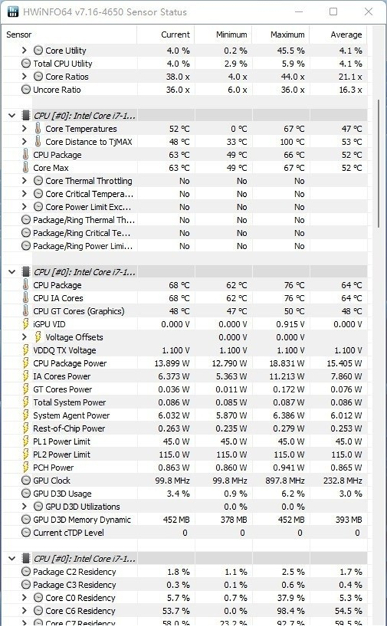387x626 pixels.
Task: Click the lightning icon next to PL1 Power Limit
Action: click(26, 441)
